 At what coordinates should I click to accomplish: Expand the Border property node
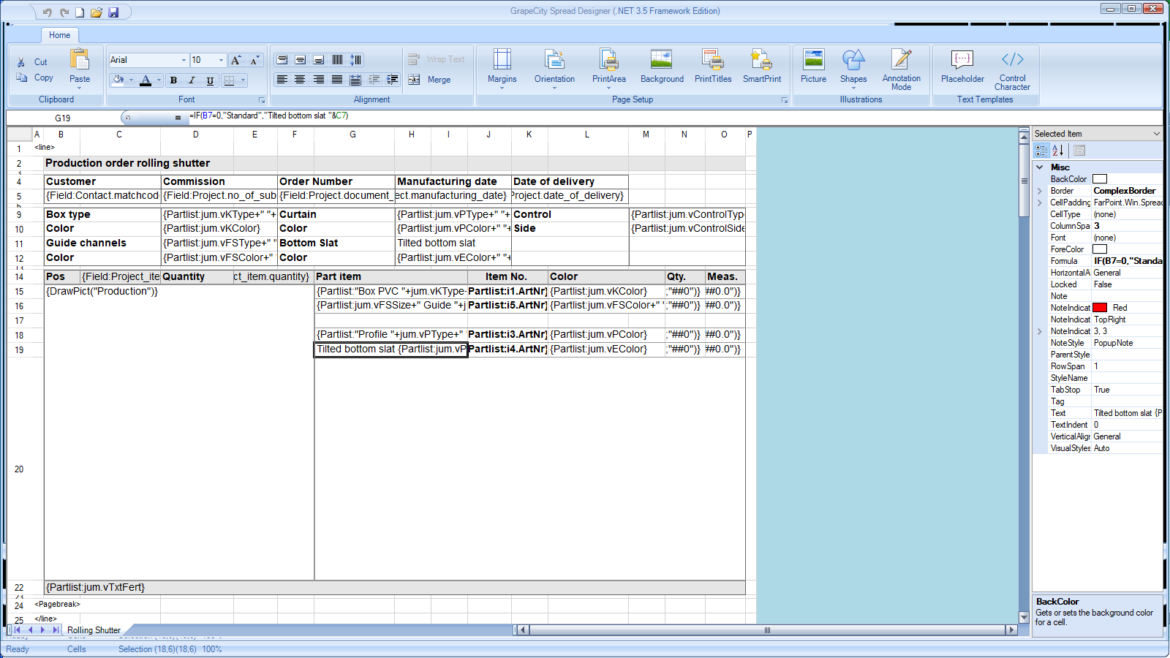tap(1040, 191)
